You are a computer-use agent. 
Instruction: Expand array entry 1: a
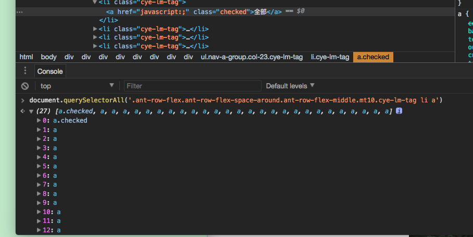[39, 129]
